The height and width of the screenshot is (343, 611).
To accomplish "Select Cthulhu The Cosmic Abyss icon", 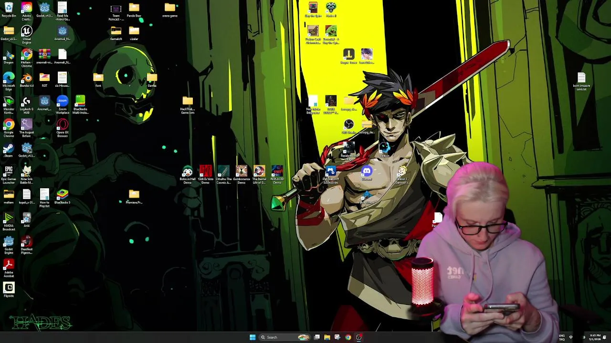I will coord(223,175).
